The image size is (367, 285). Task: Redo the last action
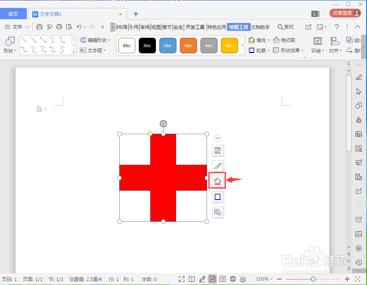pos(92,27)
